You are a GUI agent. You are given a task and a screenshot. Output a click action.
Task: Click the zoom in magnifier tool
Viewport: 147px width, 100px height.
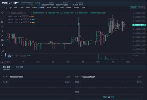click(2, 56)
